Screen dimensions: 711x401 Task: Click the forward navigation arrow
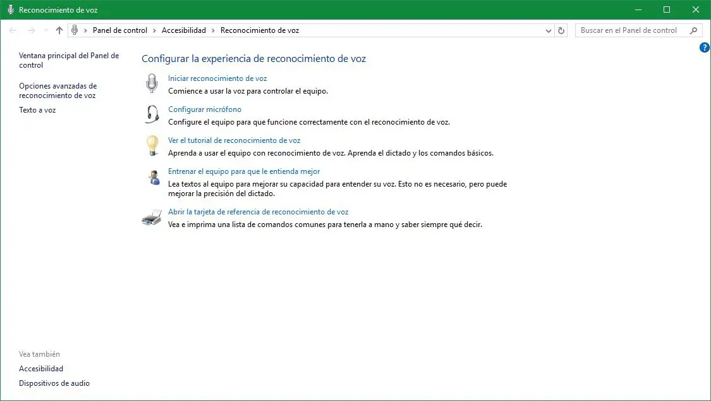(x=32, y=30)
